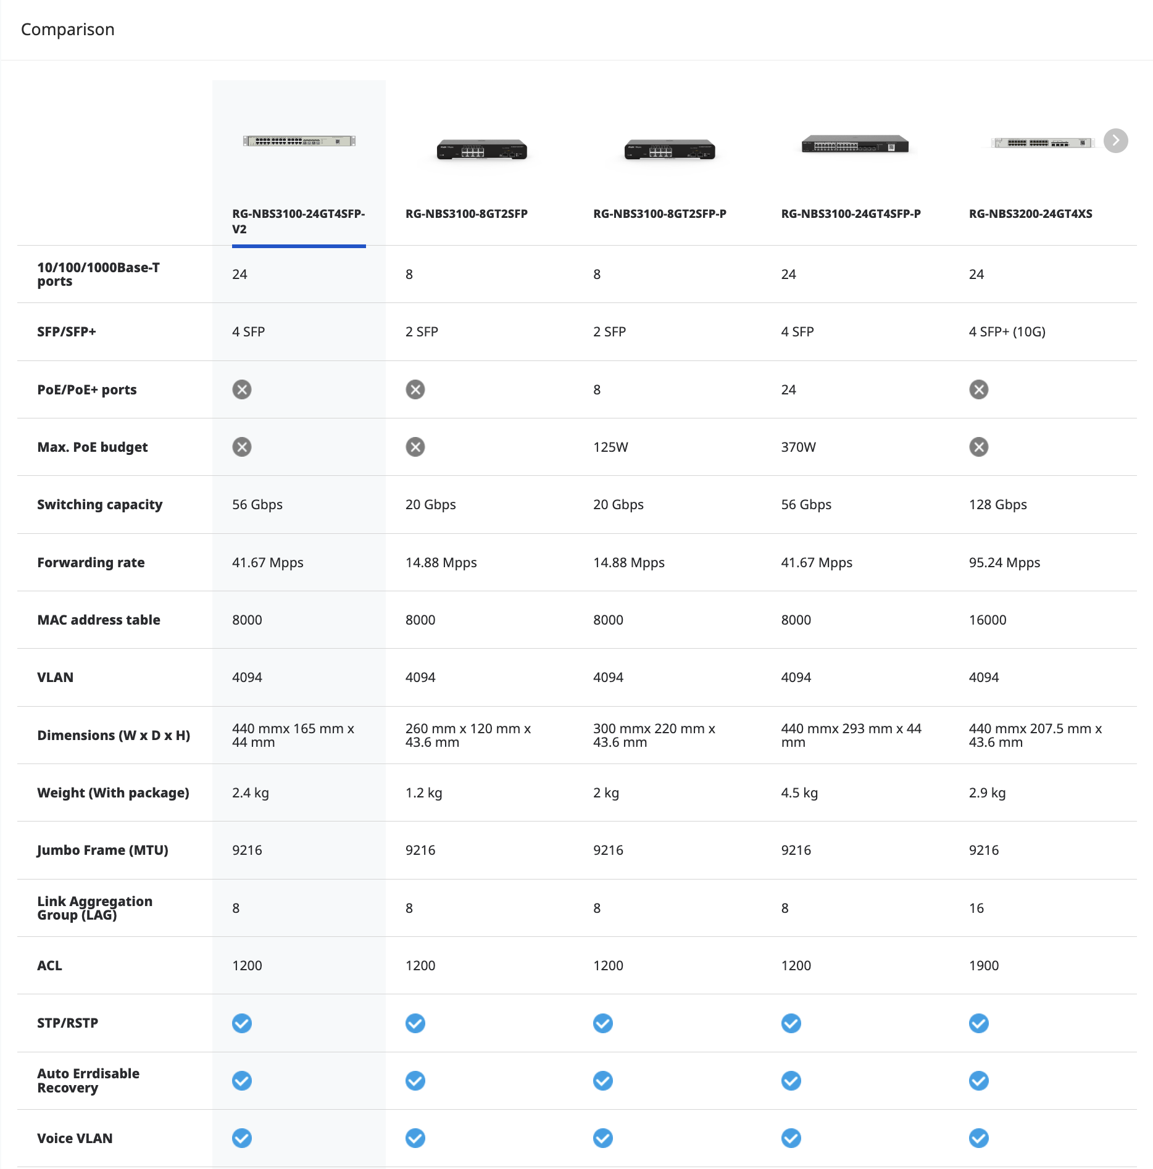This screenshot has width=1153, height=1169.
Task: Click Voice VLAN checkmark for RG-NBS3100-24GT4SFP-P
Action: tap(791, 1138)
